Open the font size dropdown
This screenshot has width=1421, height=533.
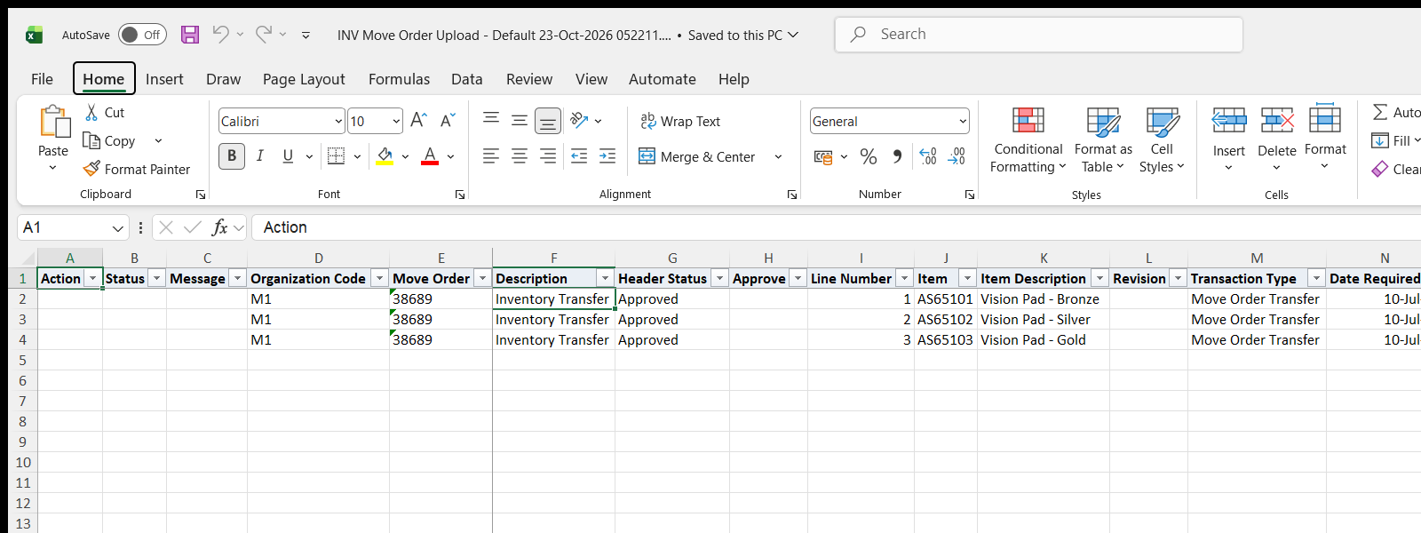click(396, 121)
